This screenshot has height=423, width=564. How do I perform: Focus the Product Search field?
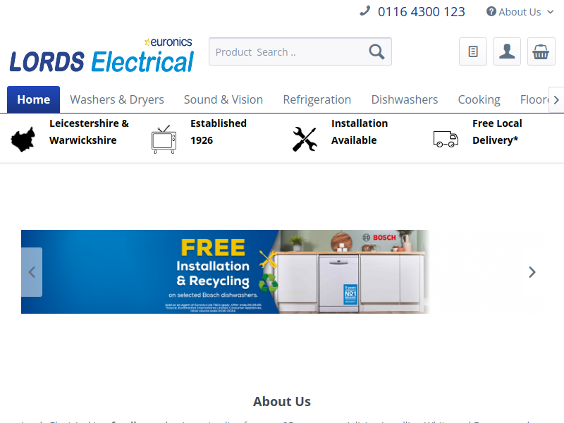(288, 51)
